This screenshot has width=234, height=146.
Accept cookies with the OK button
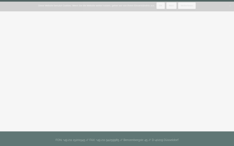coord(160,6)
